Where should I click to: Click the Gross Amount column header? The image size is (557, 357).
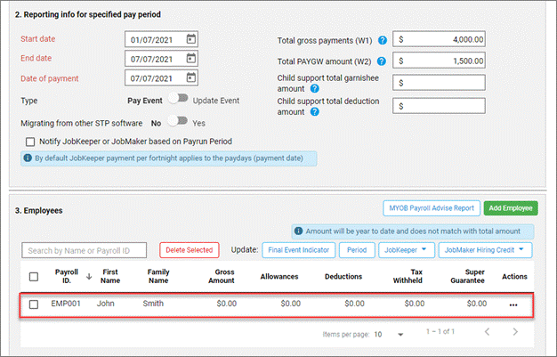coord(221,276)
